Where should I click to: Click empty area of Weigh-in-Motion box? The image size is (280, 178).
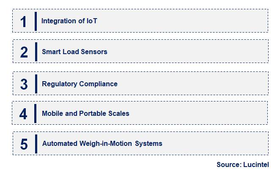click(x=214, y=143)
